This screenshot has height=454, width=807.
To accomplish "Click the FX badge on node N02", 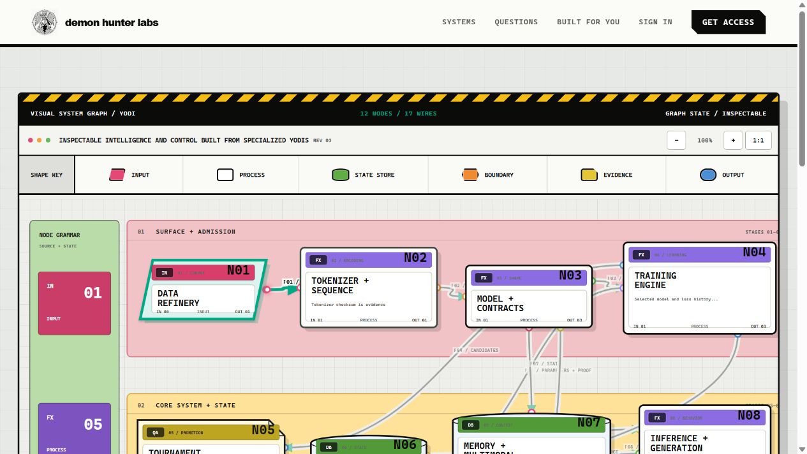I will pos(318,260).
